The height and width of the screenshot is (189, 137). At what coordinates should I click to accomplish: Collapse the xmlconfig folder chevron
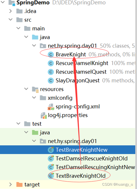pos(34,97)
